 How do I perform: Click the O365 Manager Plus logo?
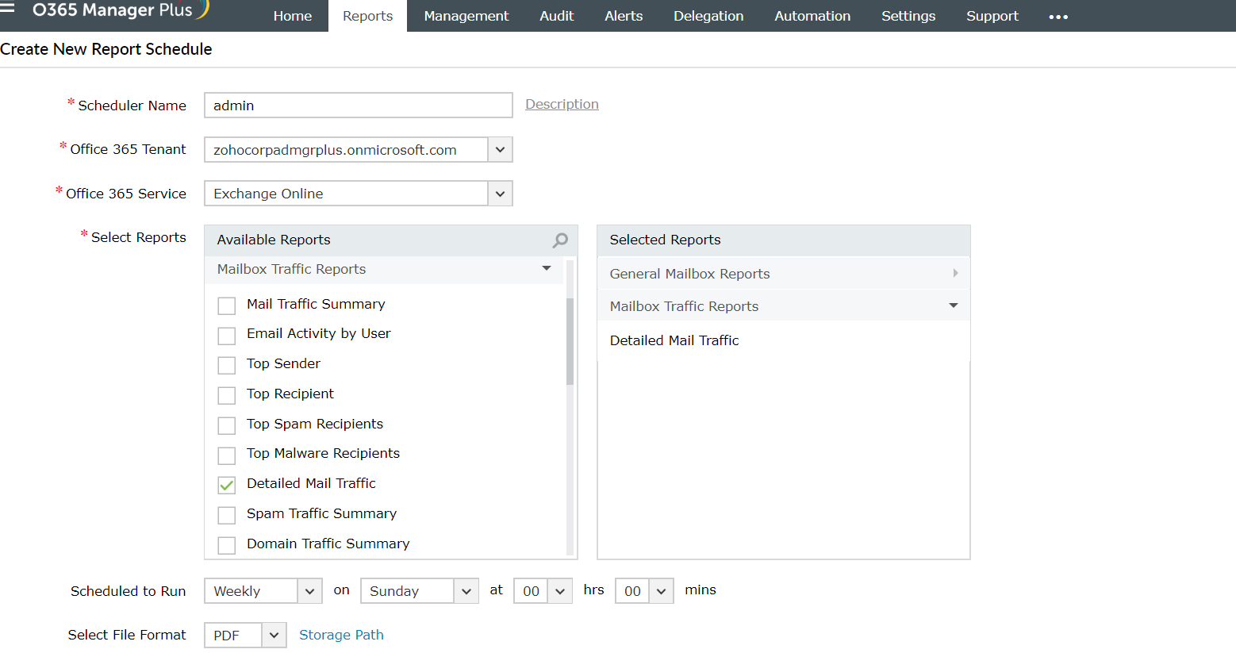click(x=121, y=10)
